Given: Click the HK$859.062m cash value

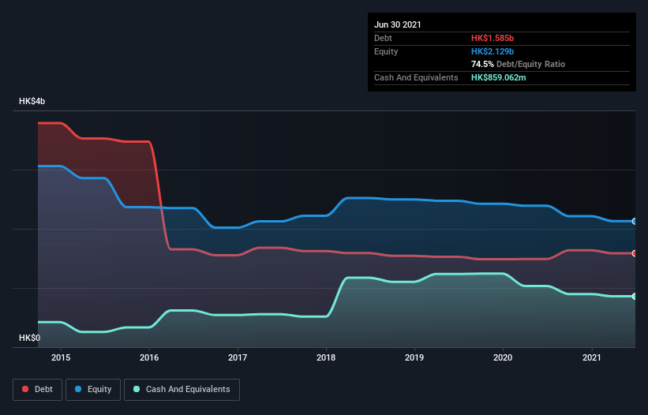Looking at the screenshot, I should (498, 77).
